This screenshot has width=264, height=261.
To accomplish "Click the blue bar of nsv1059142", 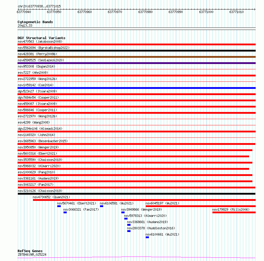I will click(136, 88).
